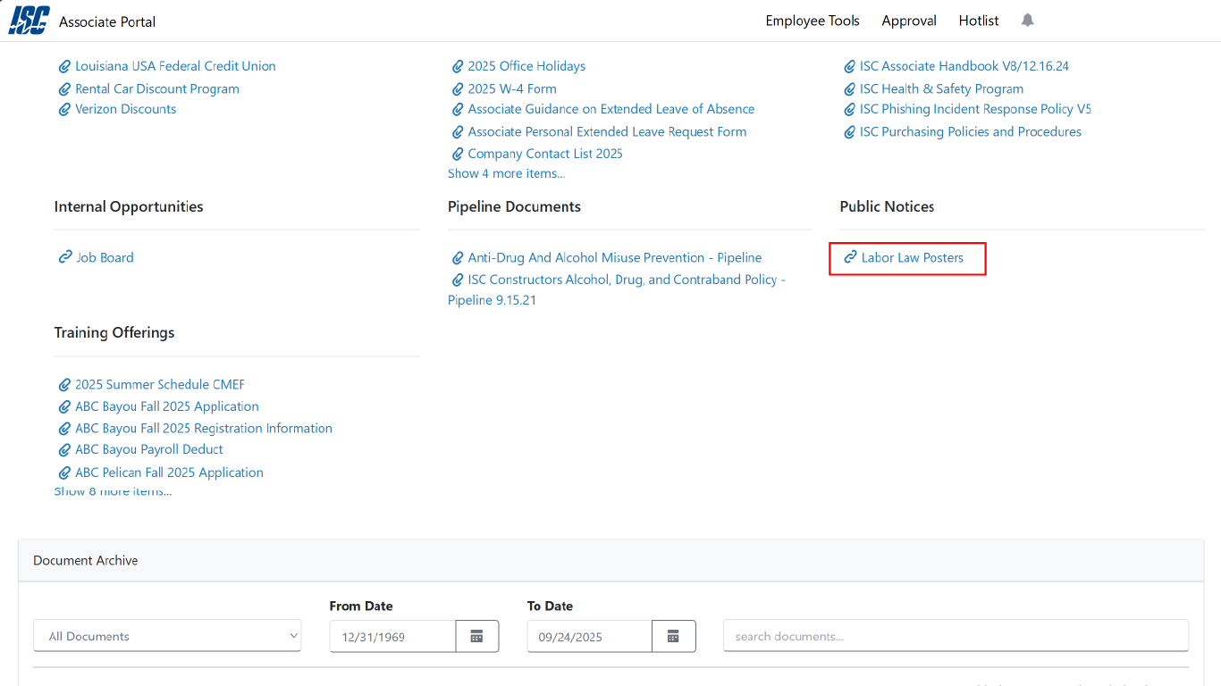The width and height of the screenshot is (1221, 686).
Task: Open ABC Bayou Payroll Deduct document
Action: (148, 449)
